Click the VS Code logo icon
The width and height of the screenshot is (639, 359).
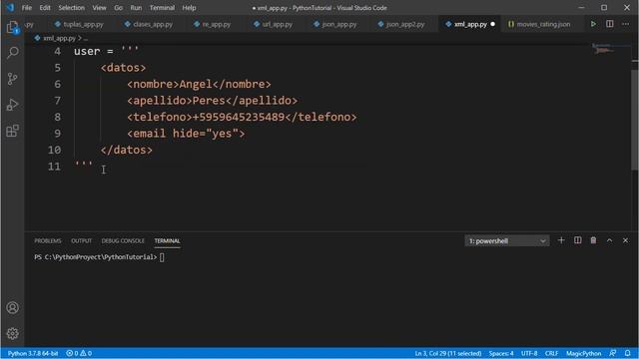pyautogui.click(x=10, y=7)
